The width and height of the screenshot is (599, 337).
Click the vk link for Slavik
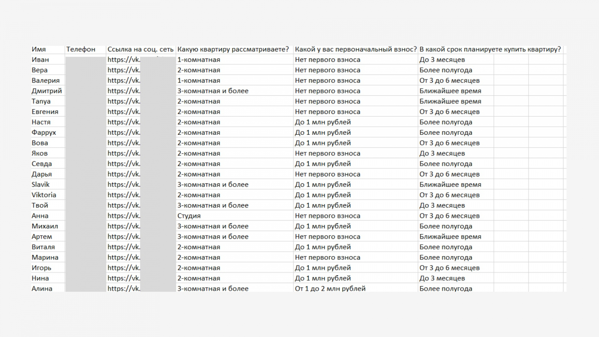point(124,185)
